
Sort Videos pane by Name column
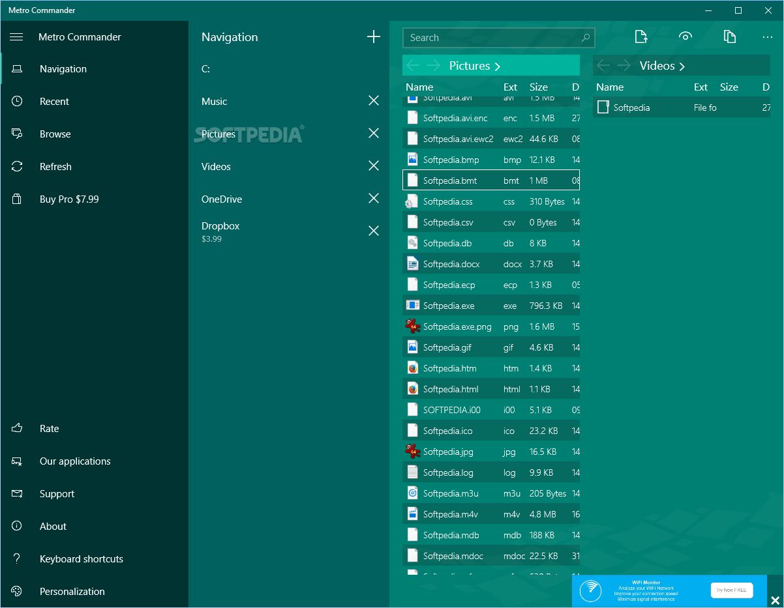coord(610,87)
